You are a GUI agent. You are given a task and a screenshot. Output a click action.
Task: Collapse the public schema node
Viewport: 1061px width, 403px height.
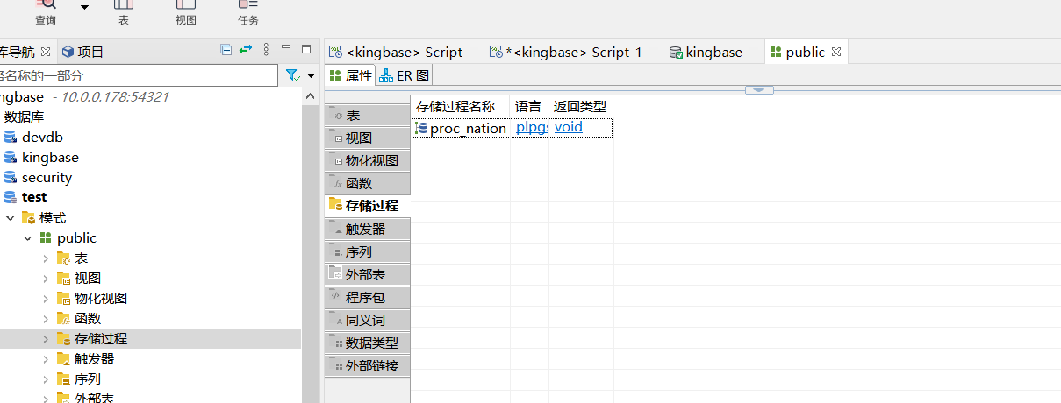click(x=28, y=238)
